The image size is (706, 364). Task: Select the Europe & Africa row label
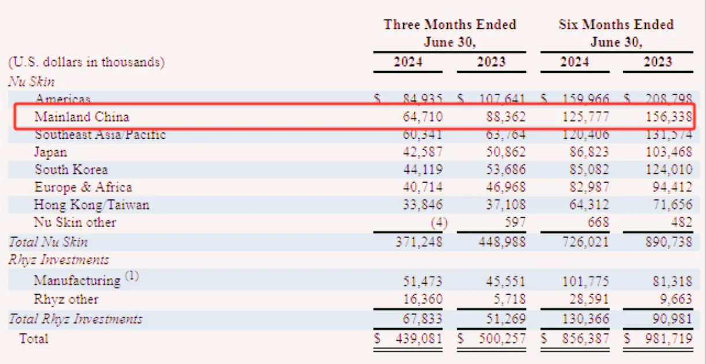83,187
